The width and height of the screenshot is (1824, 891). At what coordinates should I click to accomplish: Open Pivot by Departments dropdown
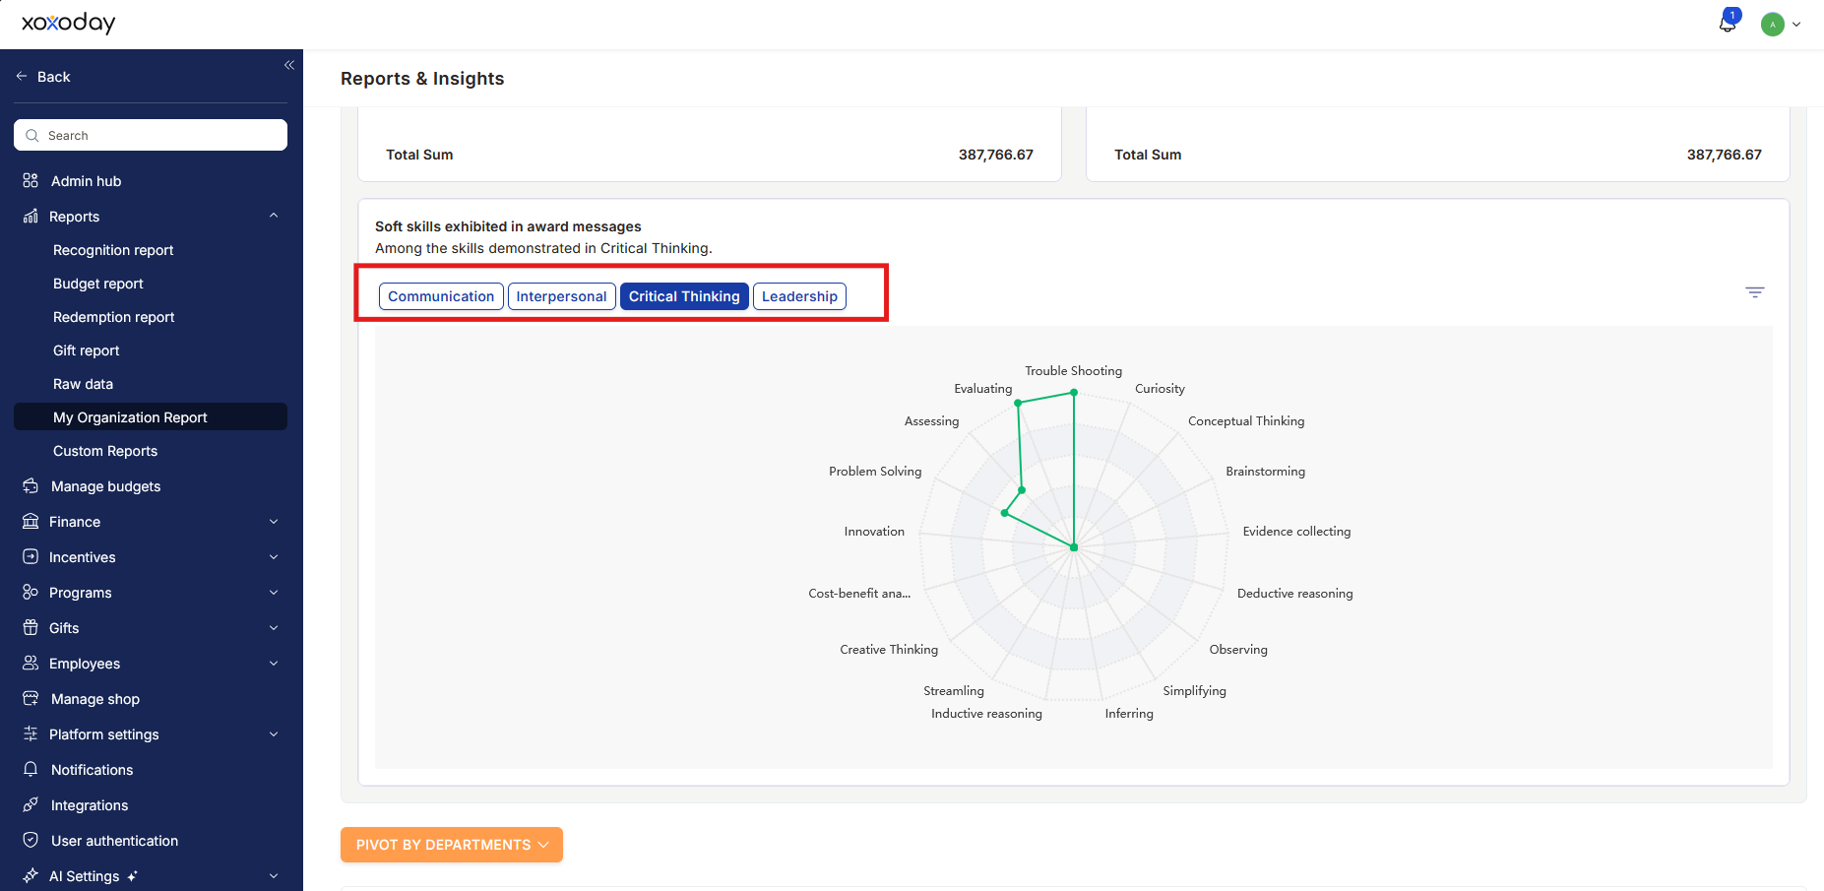[x=452, y=845]
